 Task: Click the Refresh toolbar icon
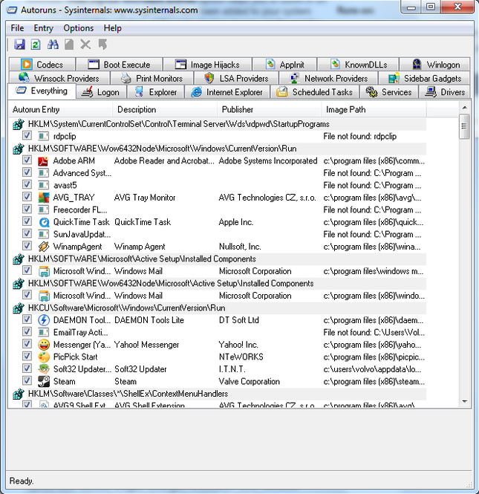(x=36, y=45)
